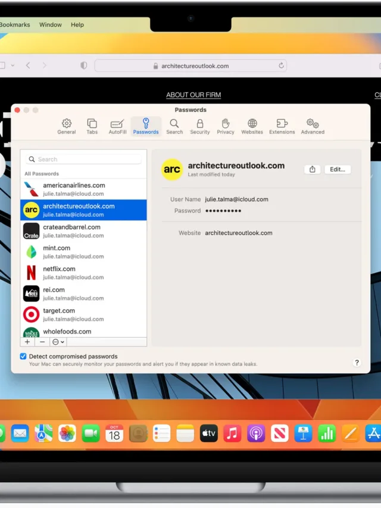The image size is (381, 508).
Task: Toggle Detect compromised passwords checkbox
Action: click(23, 356)
